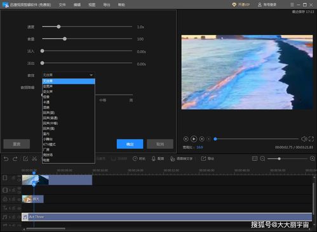317x232 pixels.
Task: Select the 混响 reverb effect
Action: 69,108
